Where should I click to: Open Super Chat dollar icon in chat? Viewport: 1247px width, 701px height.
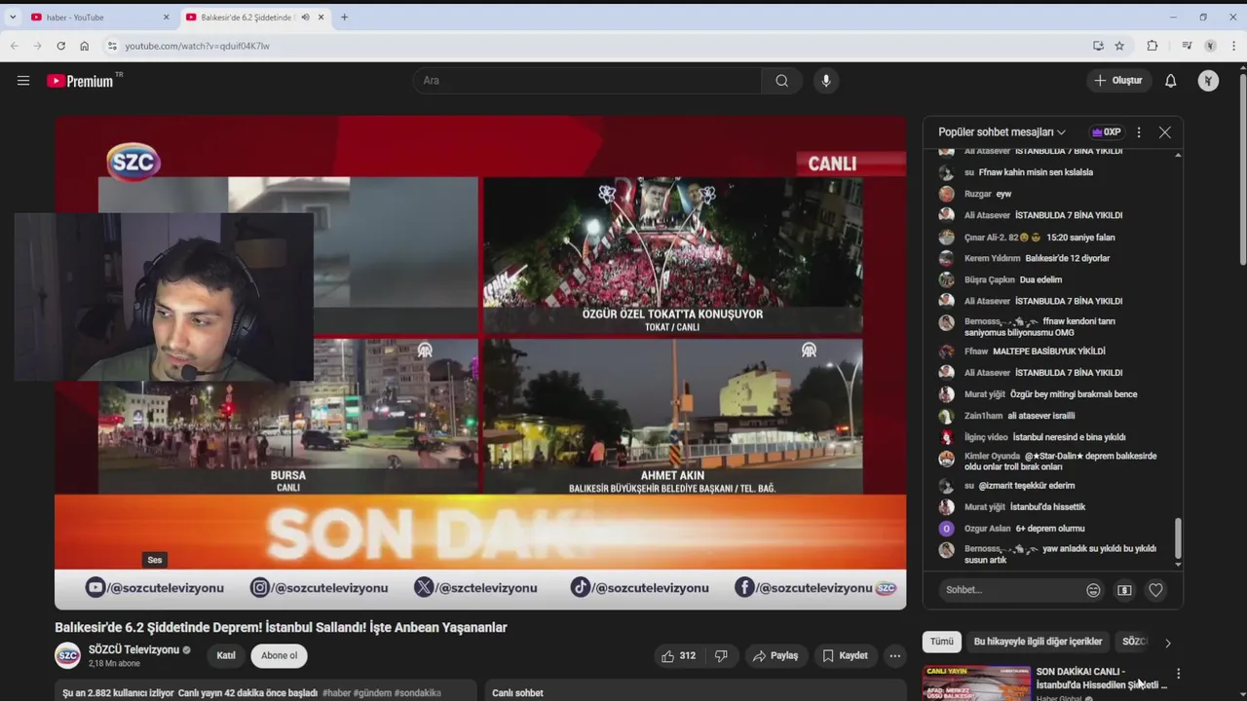pos(1124,590)
